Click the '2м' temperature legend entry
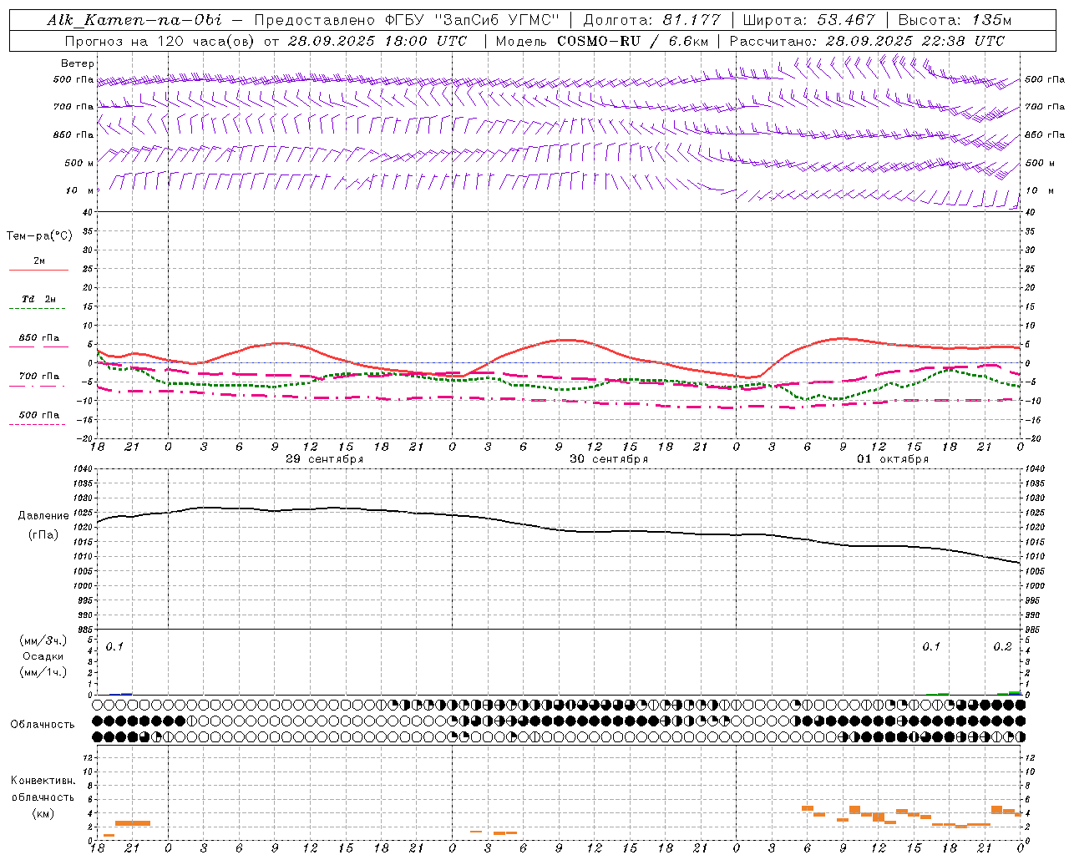Image resolution: width=1069 pixels, height=855 pixels. coord(39,261)
